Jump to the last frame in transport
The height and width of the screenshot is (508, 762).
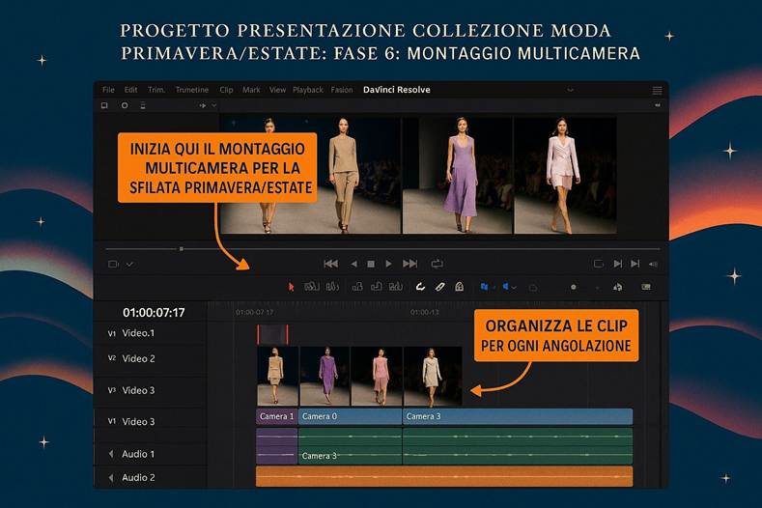tap(410, 264)
